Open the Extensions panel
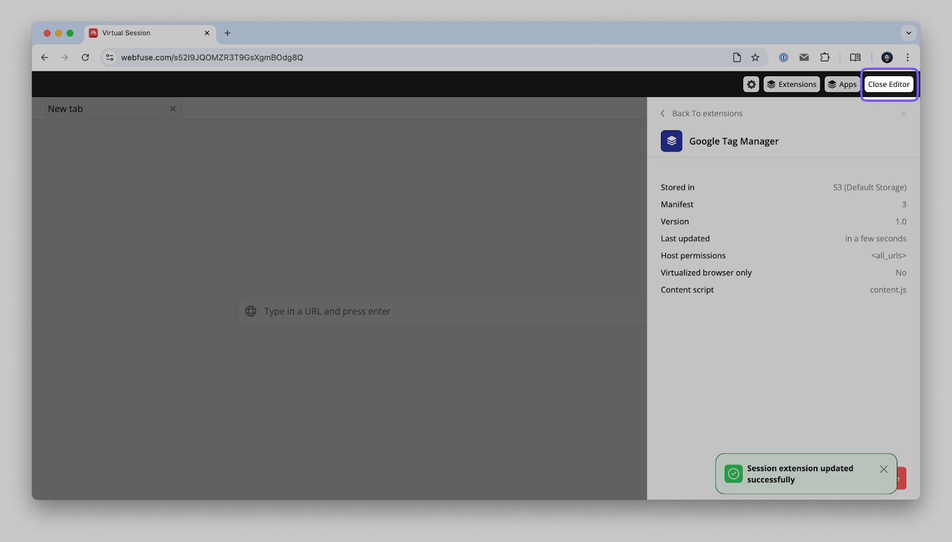This screenshot has width=952, height=542. coord(791,84)
